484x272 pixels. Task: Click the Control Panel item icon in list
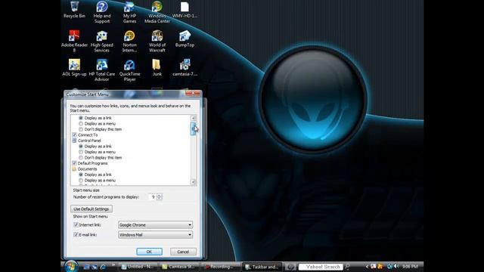coord(74,141)
